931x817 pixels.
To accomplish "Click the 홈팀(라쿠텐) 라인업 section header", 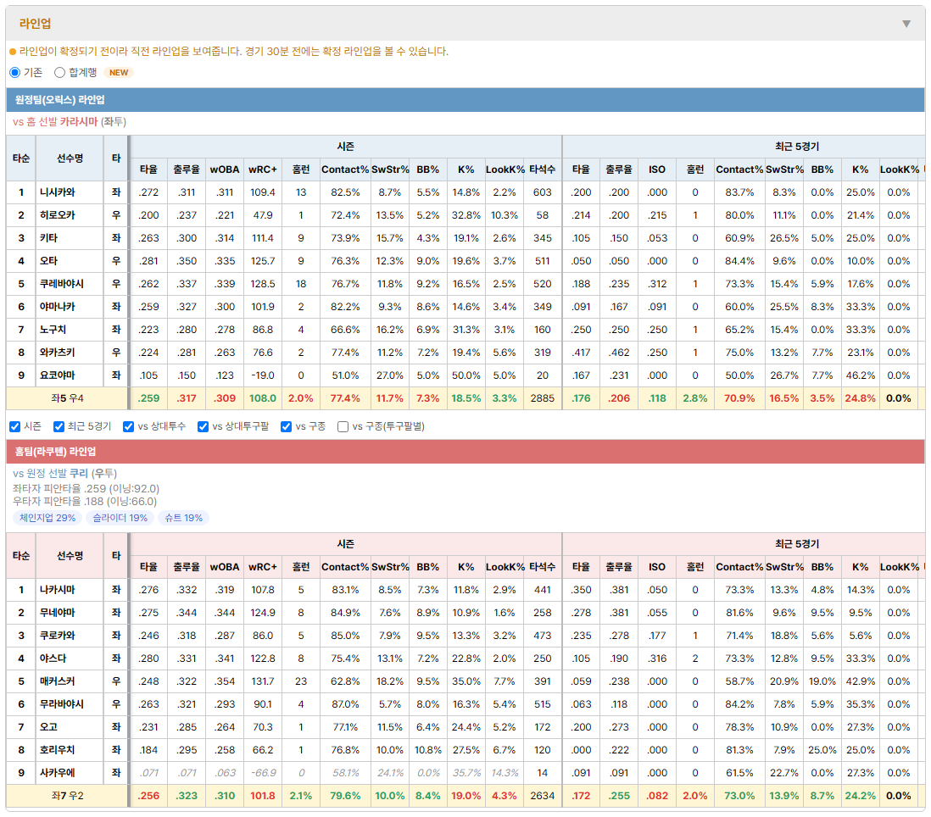I will 465,452.
